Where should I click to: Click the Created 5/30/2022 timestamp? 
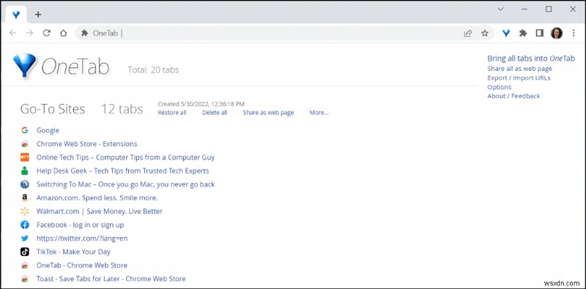(201, 104)
